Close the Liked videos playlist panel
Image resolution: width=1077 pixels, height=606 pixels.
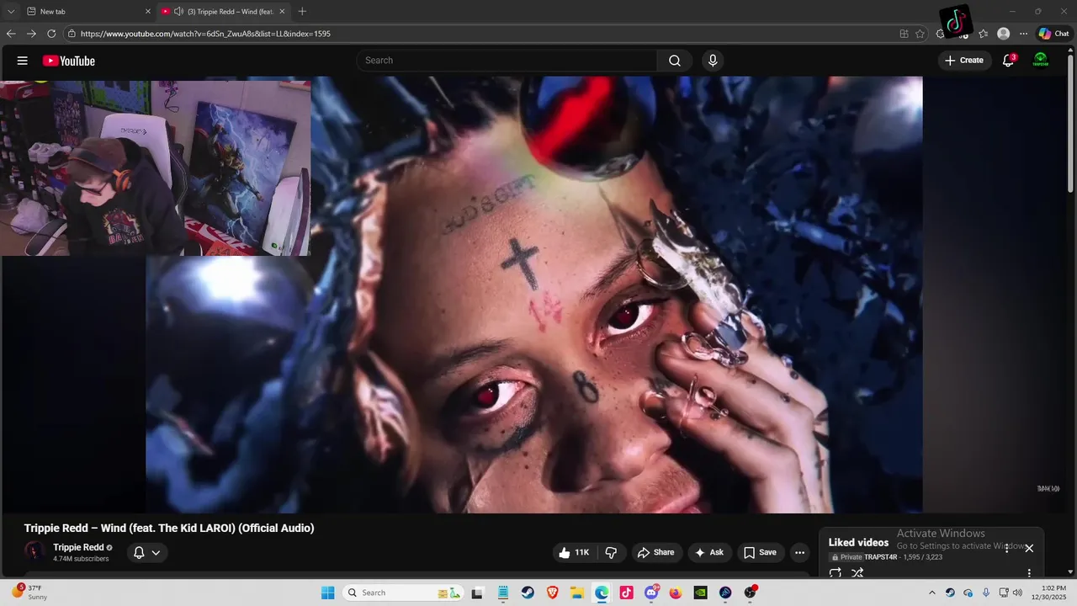[x=1028, y=548]
